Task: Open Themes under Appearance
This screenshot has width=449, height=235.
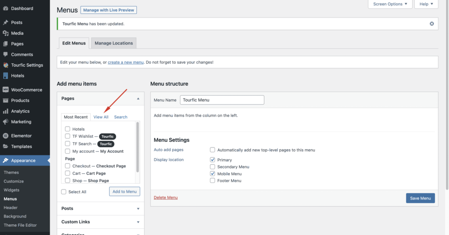Action: (x=11, y=172)
